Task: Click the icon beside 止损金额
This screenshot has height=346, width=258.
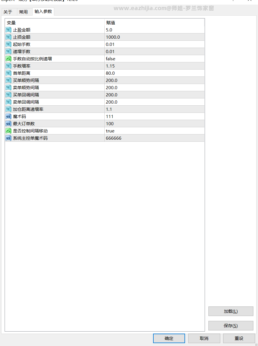Action: [x=8, y=37]
